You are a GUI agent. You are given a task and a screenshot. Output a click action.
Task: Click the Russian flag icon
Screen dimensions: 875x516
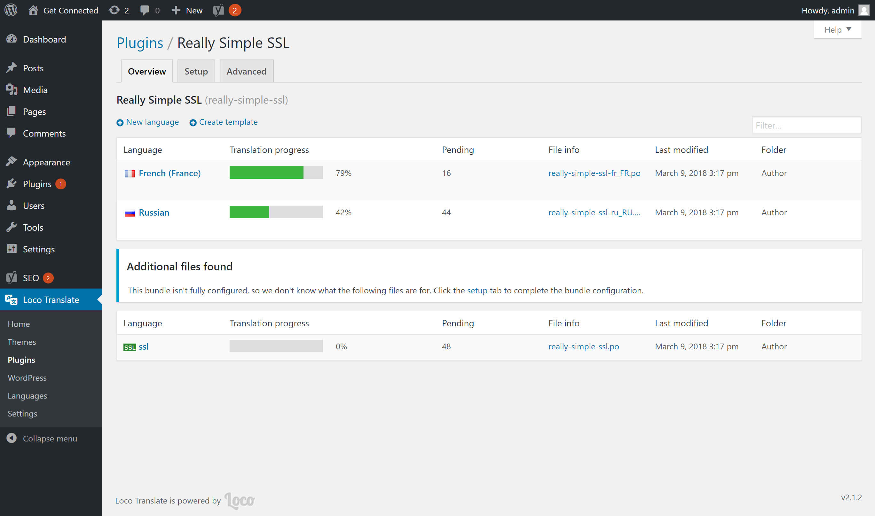point(130,213)
